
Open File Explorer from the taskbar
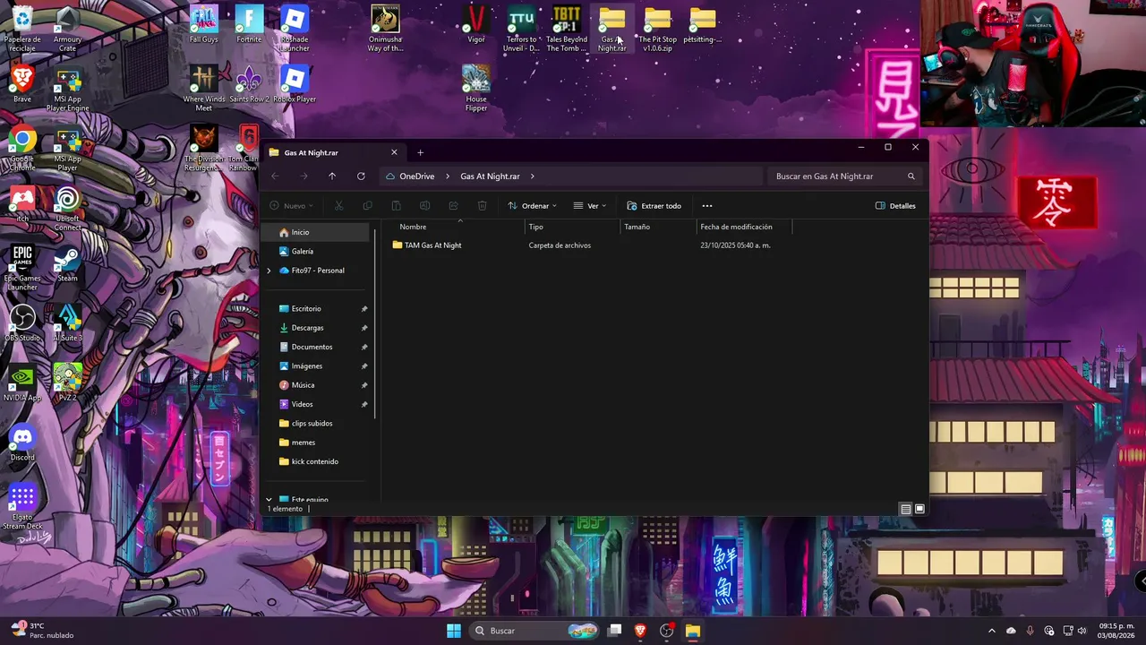coord(692,631)
